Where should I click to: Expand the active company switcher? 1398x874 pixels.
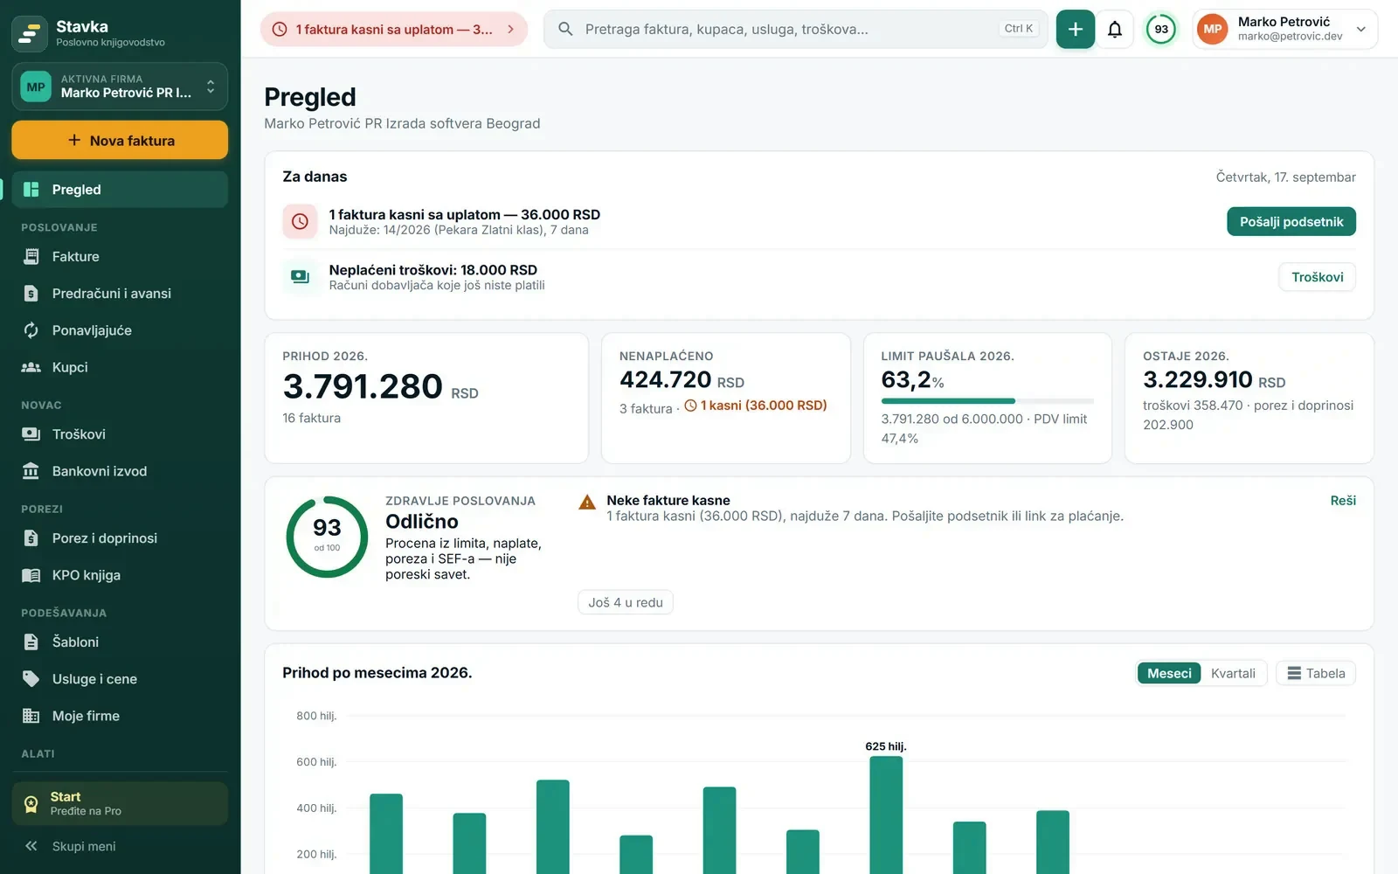pyautogui.click(x=120, y=87)
